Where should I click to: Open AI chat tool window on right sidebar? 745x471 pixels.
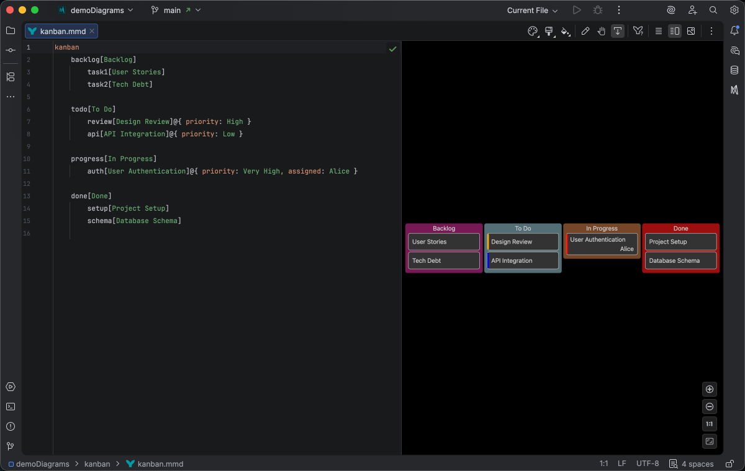pyautogui.click(x=734, y=50)
